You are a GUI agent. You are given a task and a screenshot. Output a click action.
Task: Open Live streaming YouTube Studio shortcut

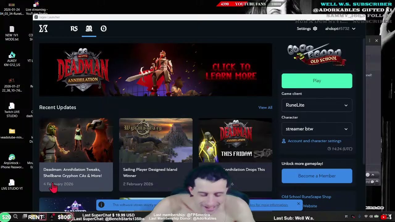36,8
